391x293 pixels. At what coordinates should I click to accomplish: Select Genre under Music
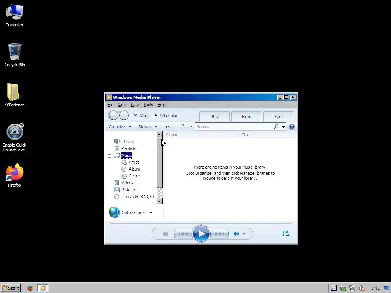(x=134, y=176)
